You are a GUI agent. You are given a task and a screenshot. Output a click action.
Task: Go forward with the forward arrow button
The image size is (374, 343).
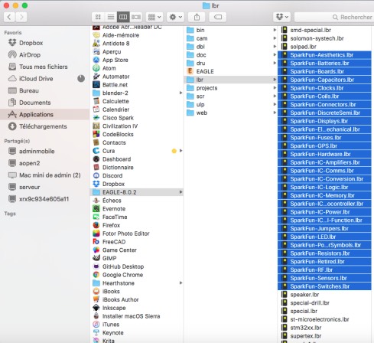coord(21,17)
